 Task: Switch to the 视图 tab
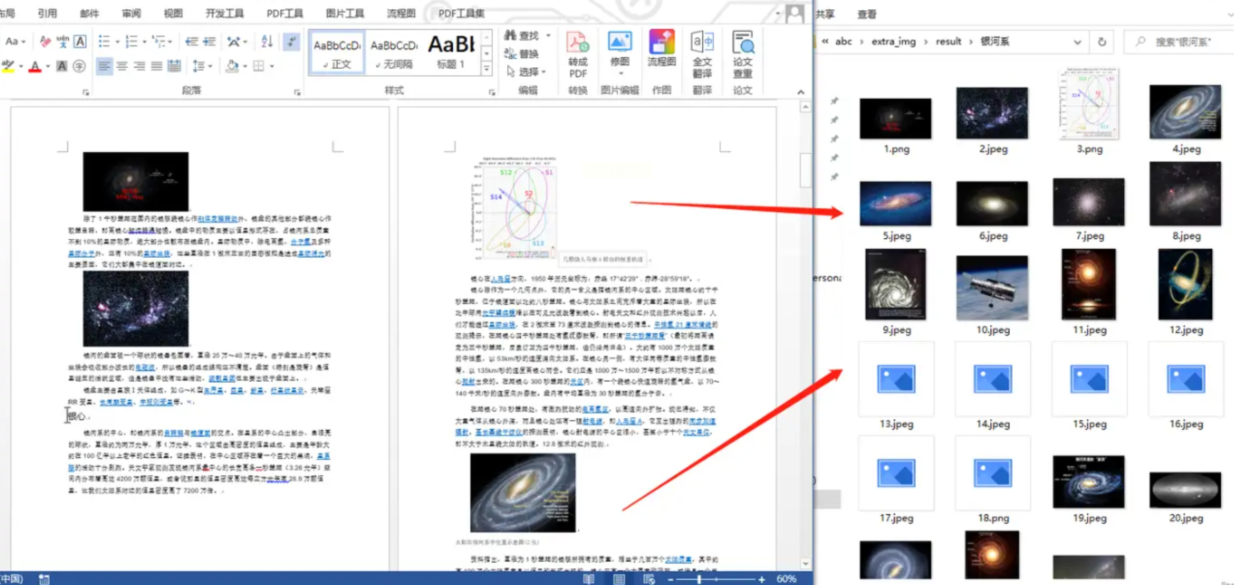pyautogui.click(x=173, y=13)
